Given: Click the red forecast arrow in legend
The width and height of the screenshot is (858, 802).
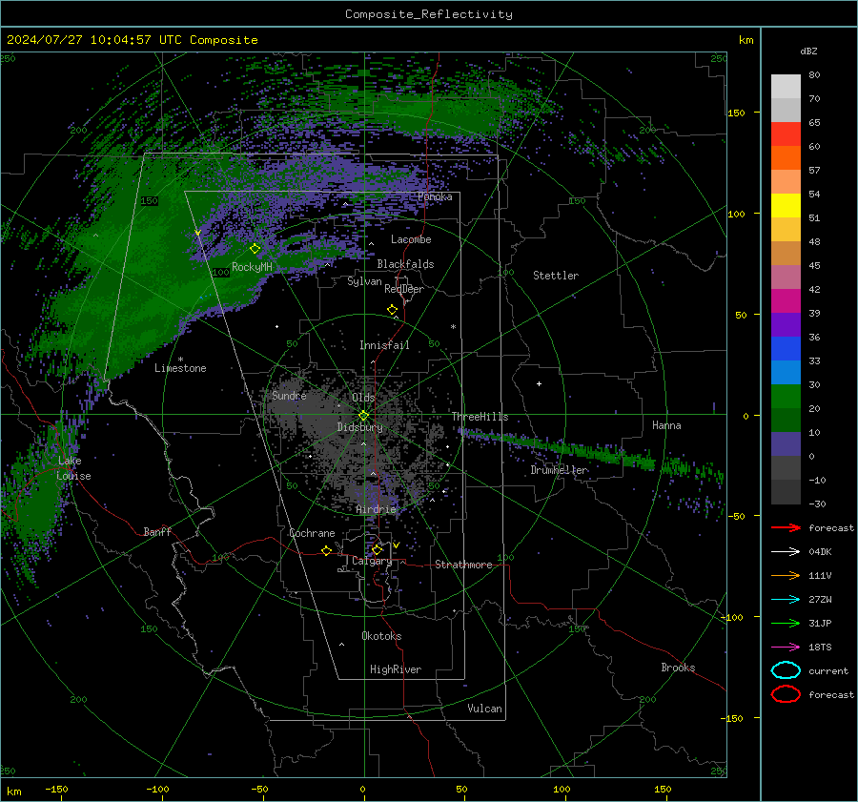Looking at the screenshot, I should (x=786, y=527).
